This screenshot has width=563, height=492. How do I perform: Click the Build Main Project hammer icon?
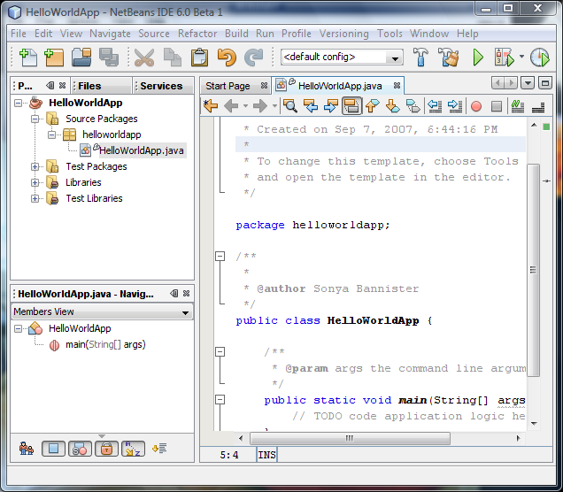420,58
